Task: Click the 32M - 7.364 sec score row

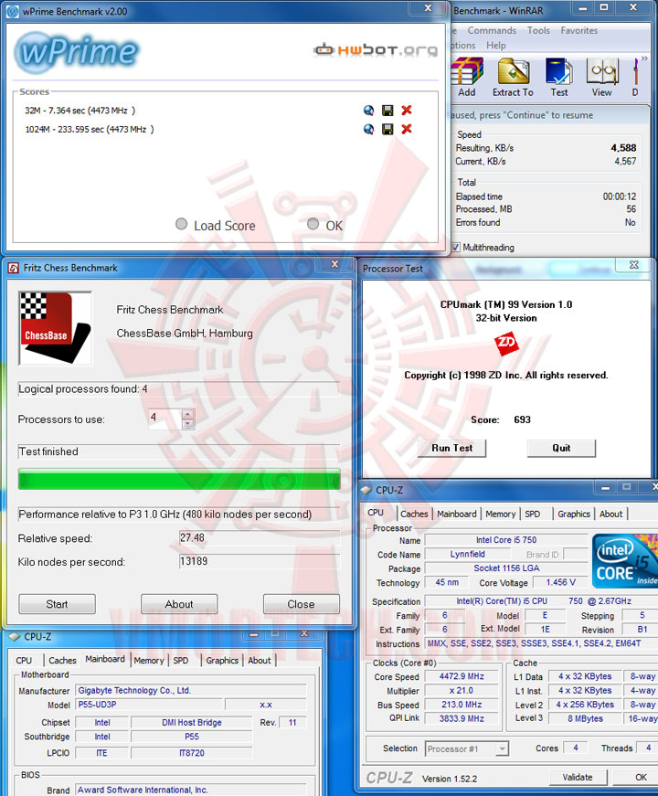Action: click(x=80, y=111)
